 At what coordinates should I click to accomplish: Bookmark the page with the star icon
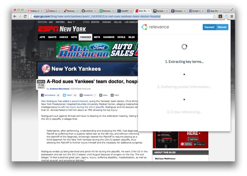click(214, 16)
